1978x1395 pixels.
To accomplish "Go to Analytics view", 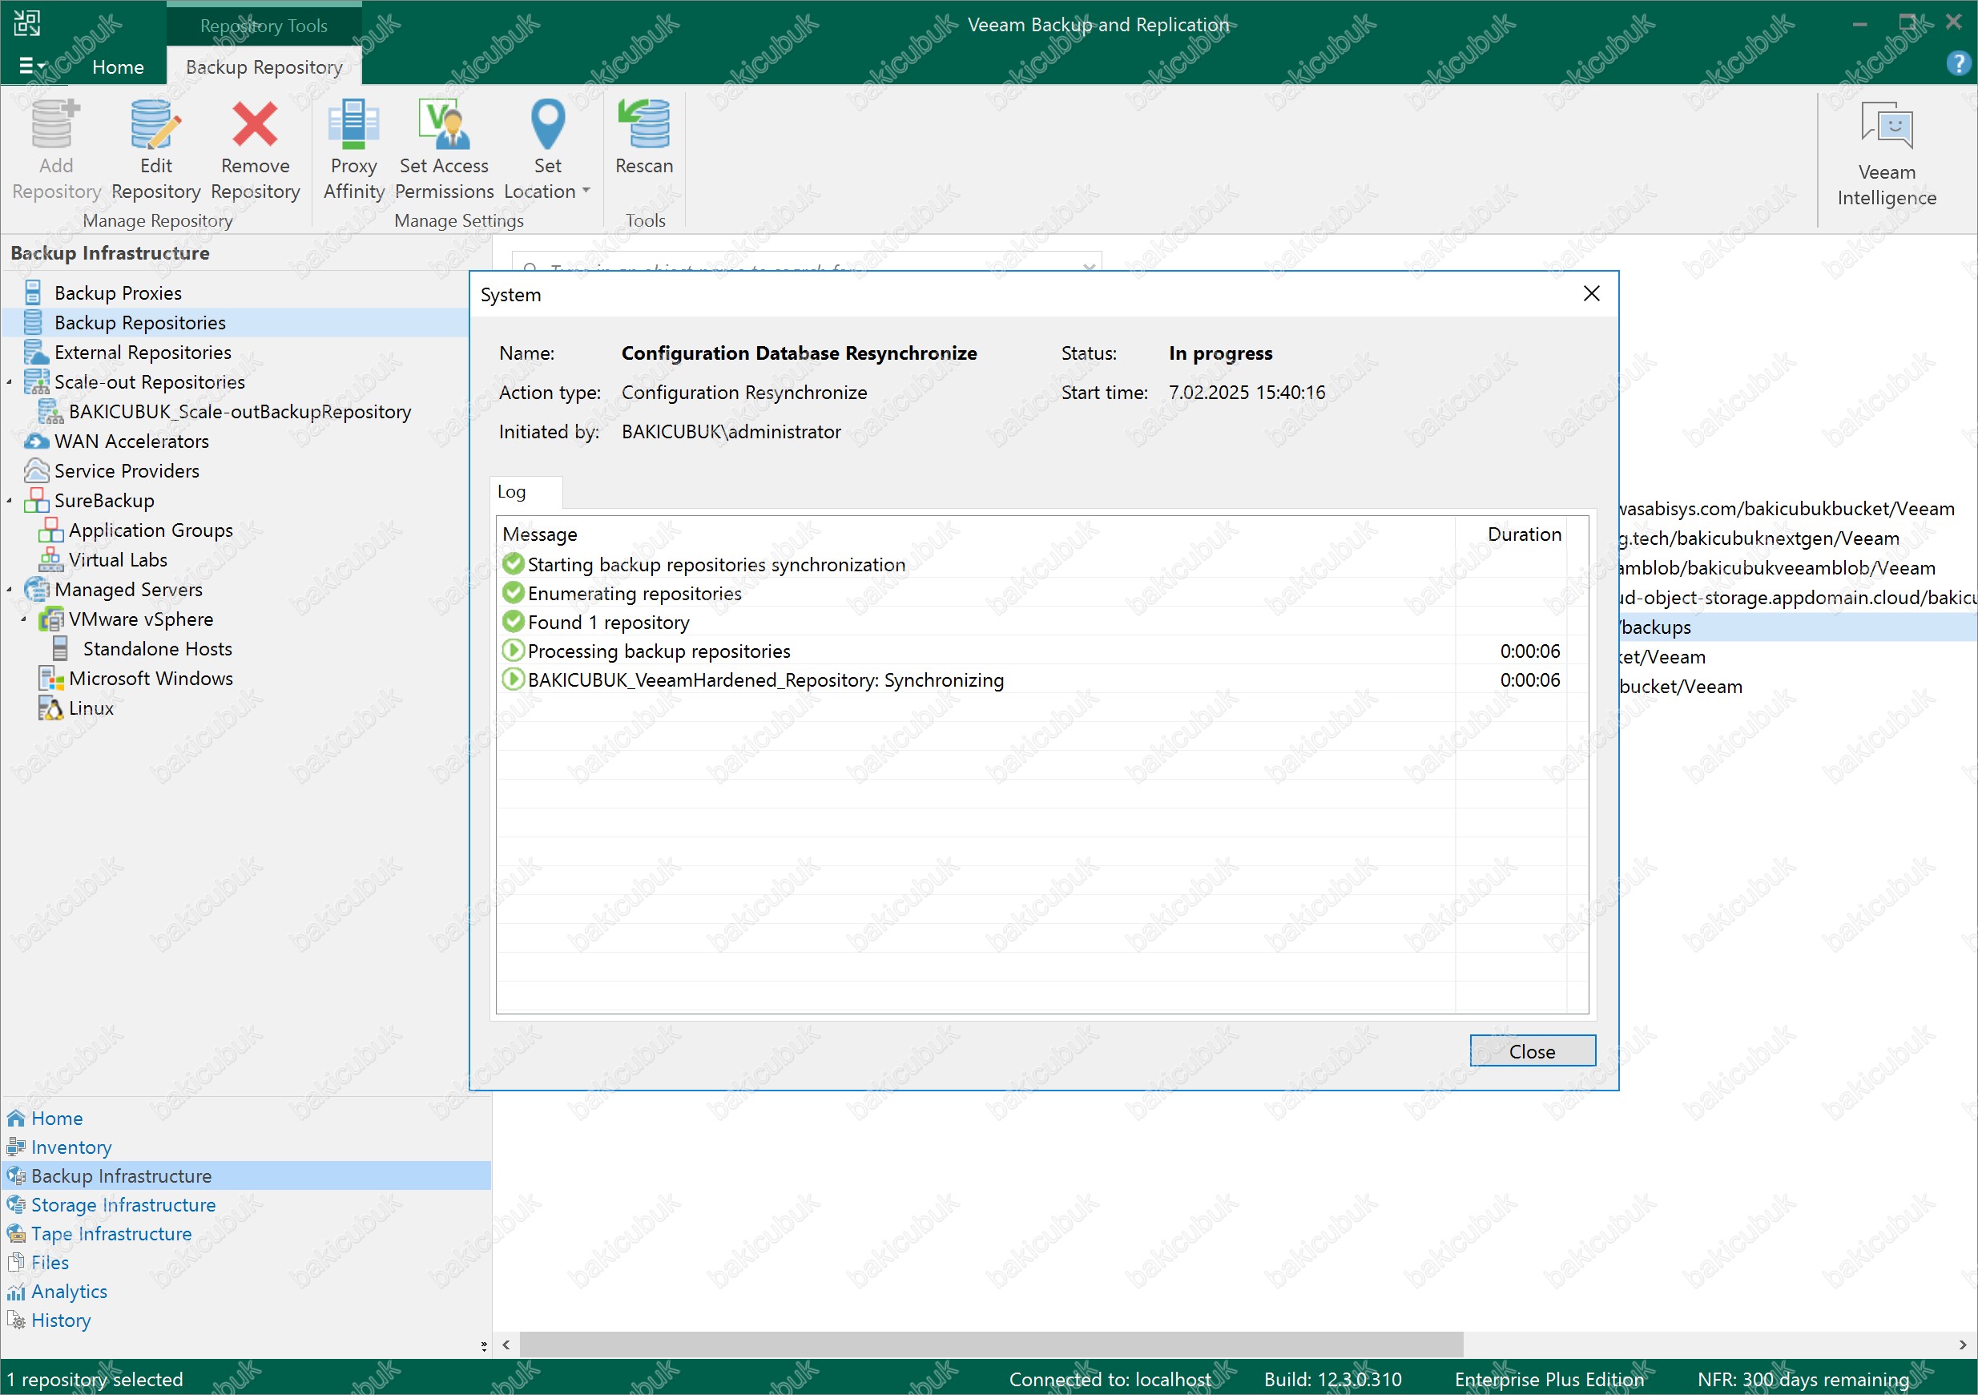I will [x=69, y=1291].
